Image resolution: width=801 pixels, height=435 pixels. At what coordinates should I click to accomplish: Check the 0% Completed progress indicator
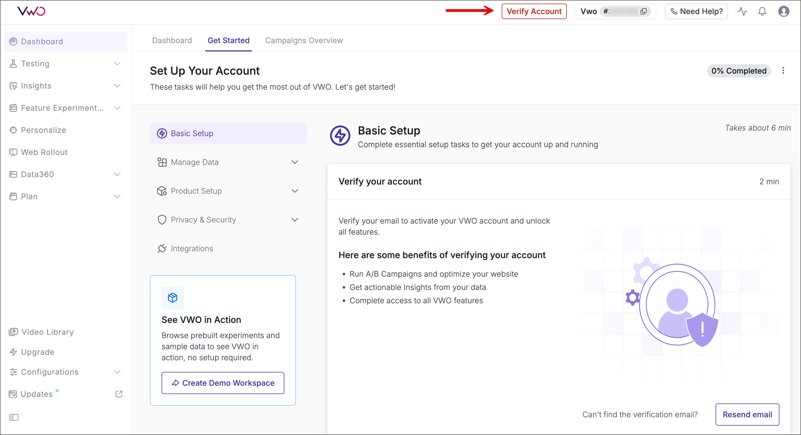coord(739,71)
